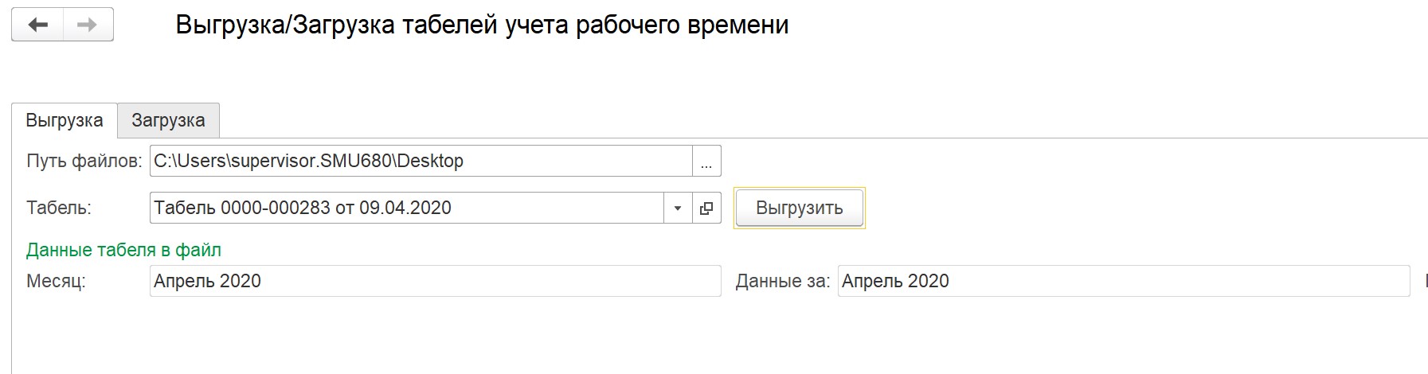Click the Месяц field showing Апрель 2020
Image resolution: width=1428 pixels, height=374 pixels.
point(435,281)
